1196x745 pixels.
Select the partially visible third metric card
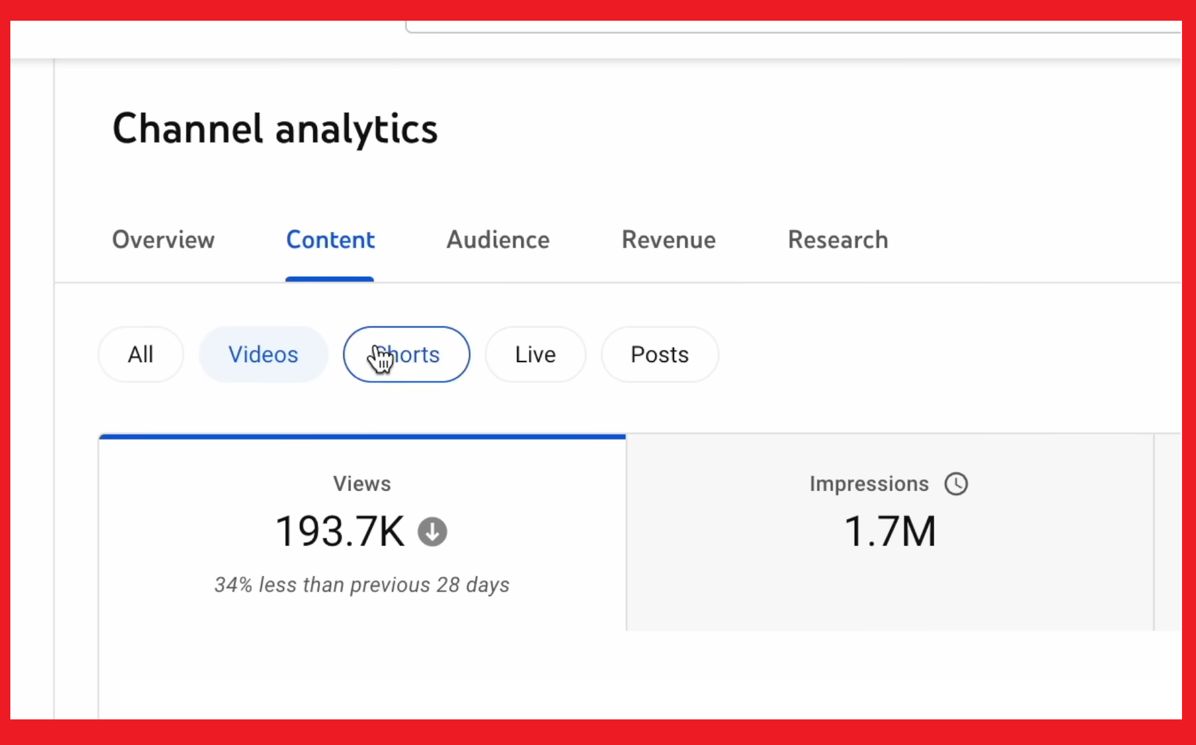1168,532
